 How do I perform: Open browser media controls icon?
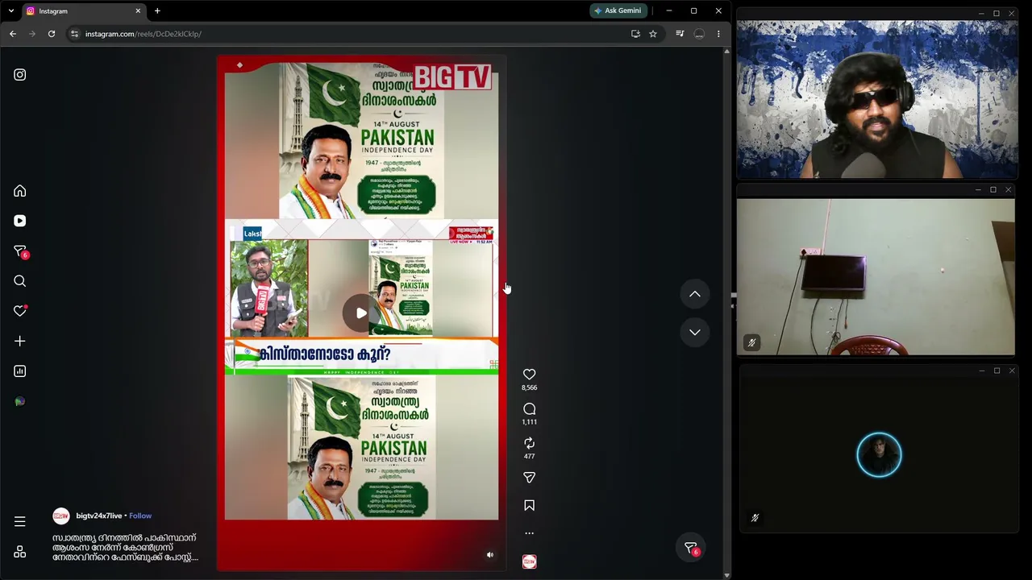tap(680, 34)
